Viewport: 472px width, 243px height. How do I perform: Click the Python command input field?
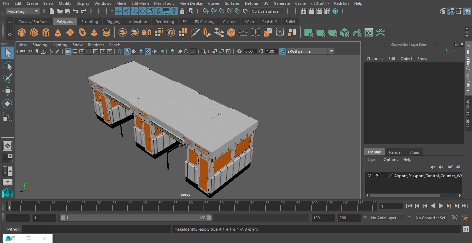point(96,229)
